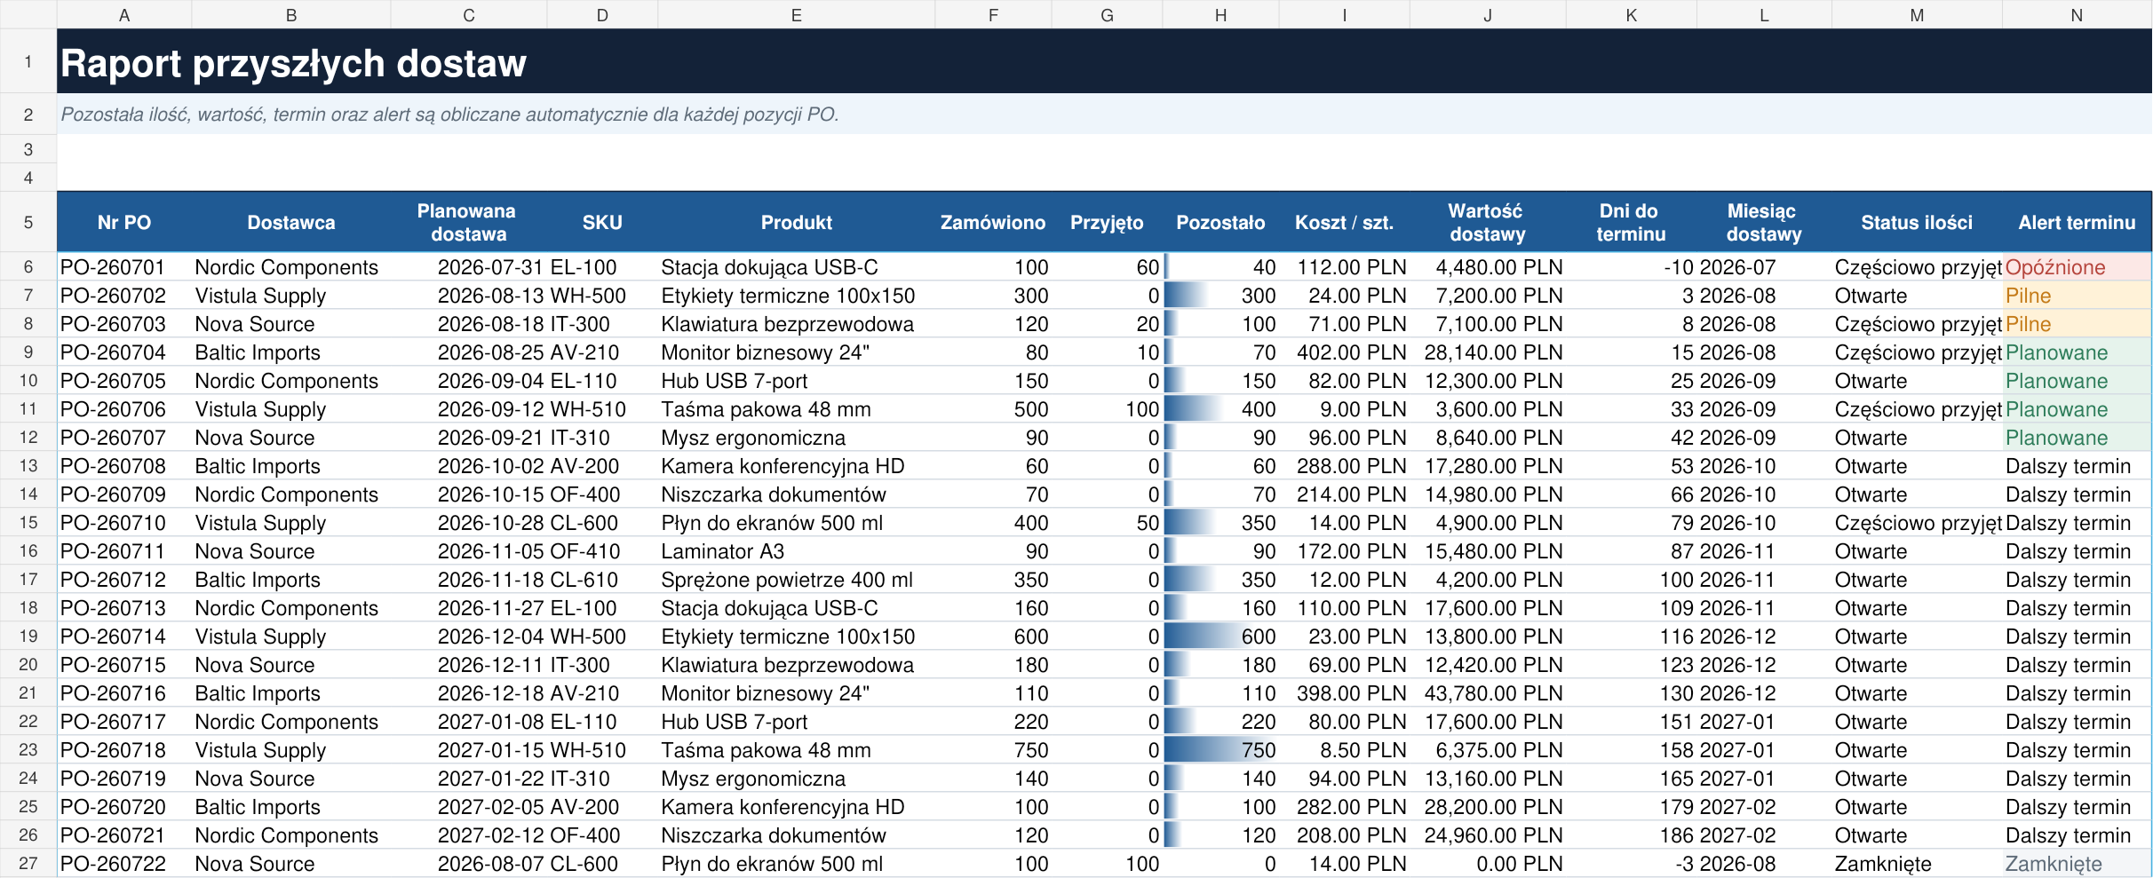Image resolution: width=2153 pixels, height=878 pixels.
Task: Click the 'SKU' column heading
Action: click(x=602, y=223)
